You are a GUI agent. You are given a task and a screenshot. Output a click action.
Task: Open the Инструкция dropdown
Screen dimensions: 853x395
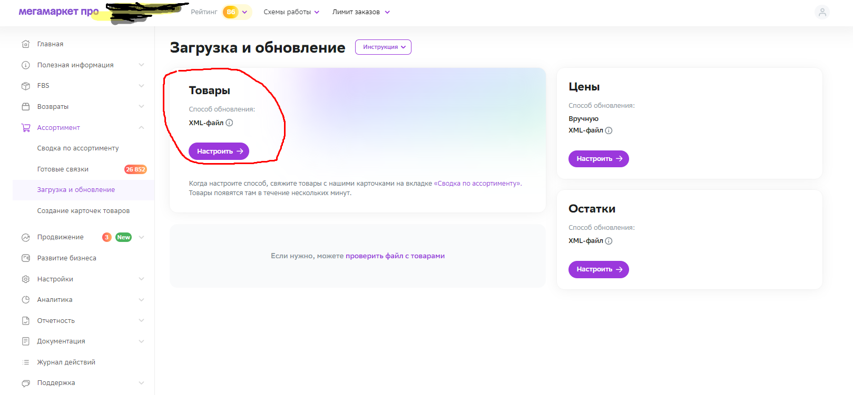coord(383,47)
